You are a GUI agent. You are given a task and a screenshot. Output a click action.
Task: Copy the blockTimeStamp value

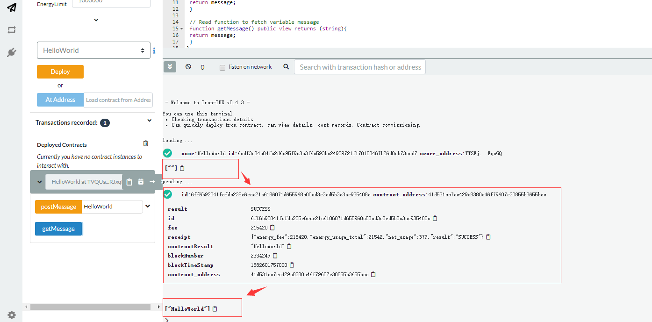tap(292, 265)
